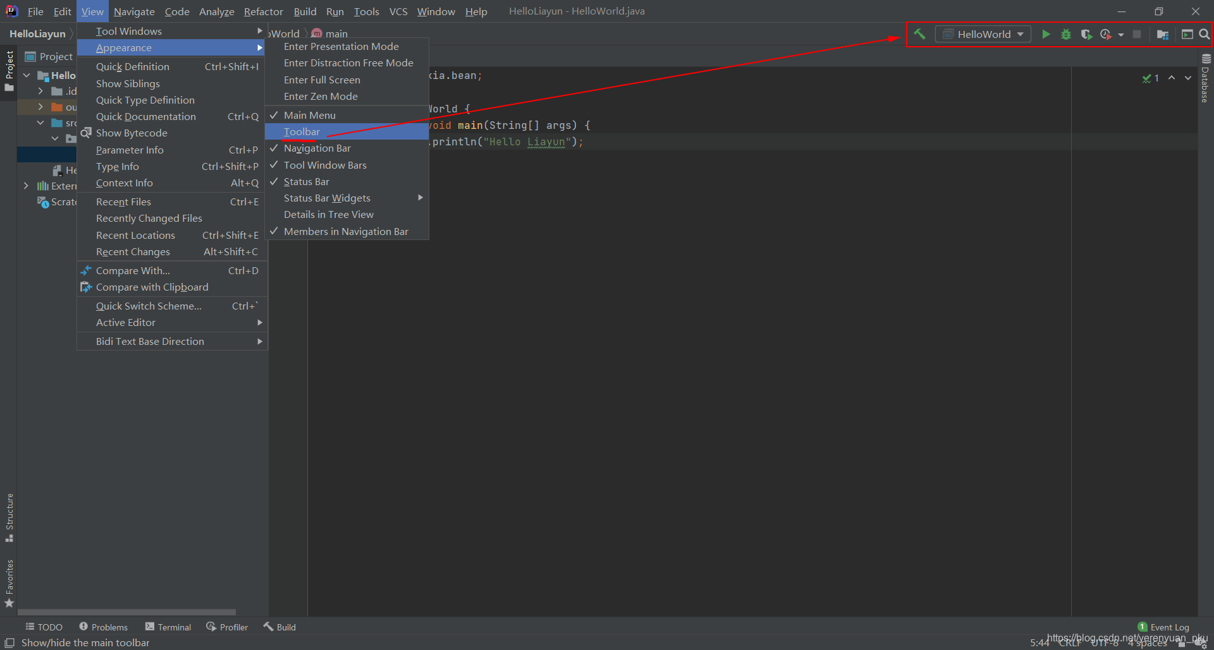The image size is (1214, 650).
Task: Go to previous highlighted problem arrow
Action: pos(1172,78)
